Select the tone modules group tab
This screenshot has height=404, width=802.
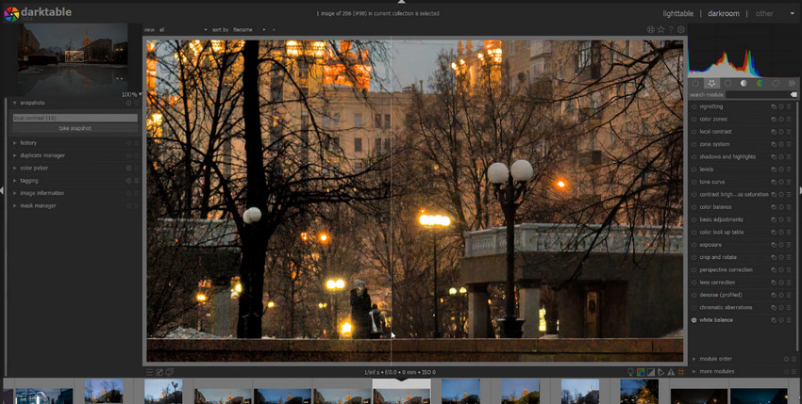[744, 83]
